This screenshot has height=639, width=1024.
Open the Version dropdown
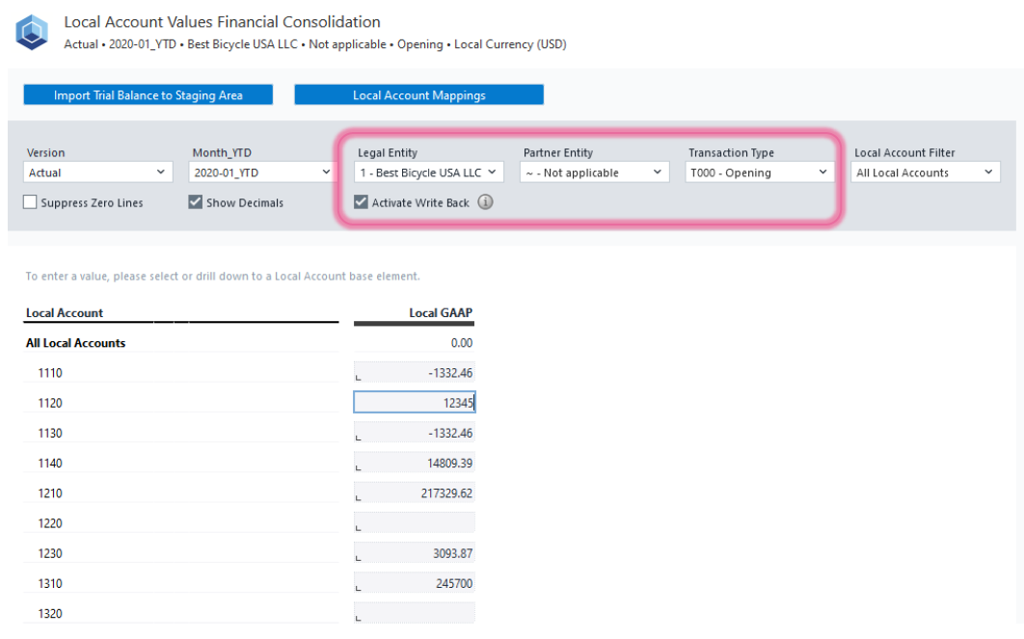pyautogui.click(x=98, y=173)
